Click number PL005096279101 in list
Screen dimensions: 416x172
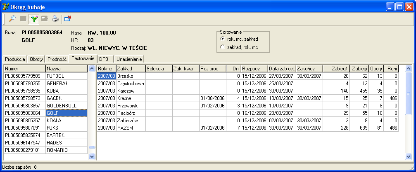click(25, 150)
